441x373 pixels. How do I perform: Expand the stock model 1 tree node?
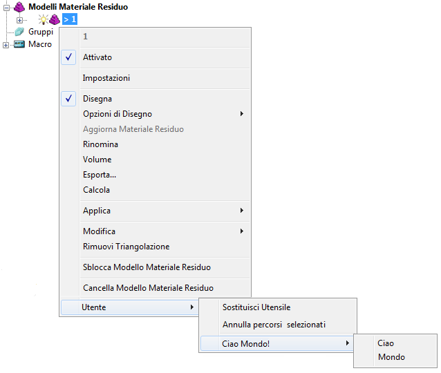(x=20, y=19)
